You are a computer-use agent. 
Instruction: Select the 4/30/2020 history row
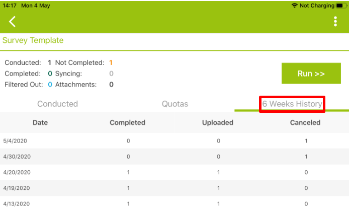175,157
